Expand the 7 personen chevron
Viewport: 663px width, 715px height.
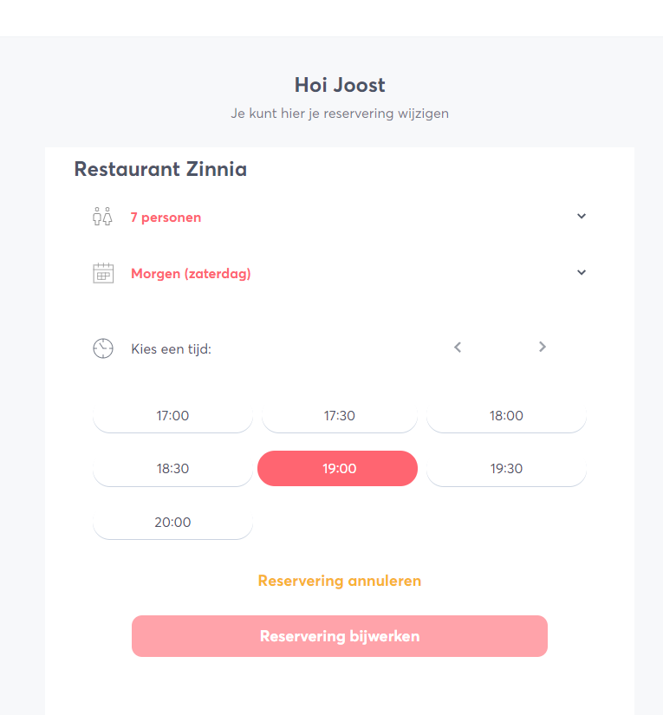[x=582, y=217]
